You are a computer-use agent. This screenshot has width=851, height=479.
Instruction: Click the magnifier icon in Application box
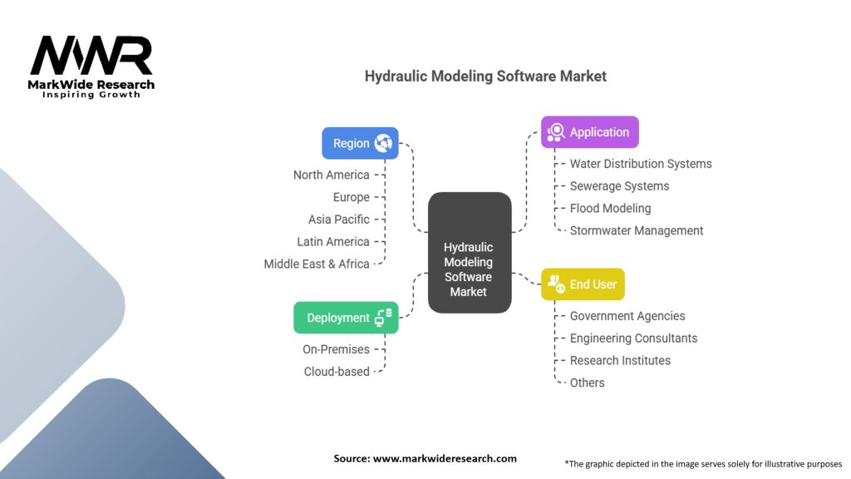tap(556, 132)
